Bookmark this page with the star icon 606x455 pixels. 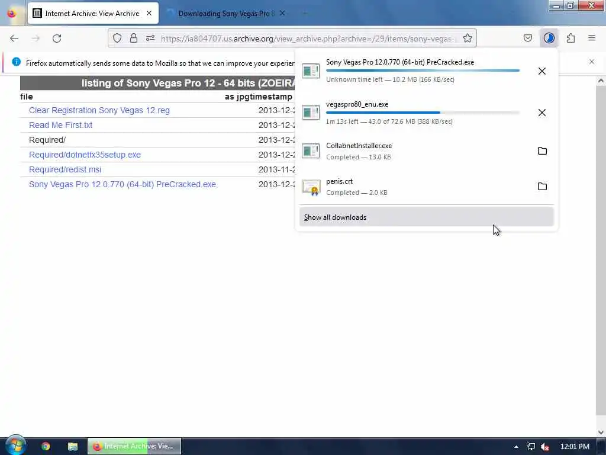pyautogui.click(x=468, y=38)
